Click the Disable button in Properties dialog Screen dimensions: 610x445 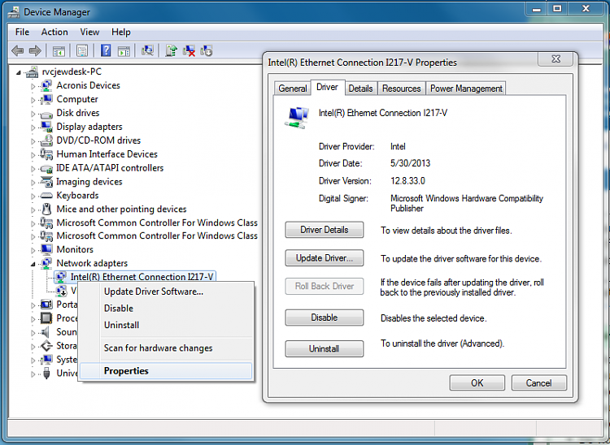pyautogui.click(x=324, y=318)
